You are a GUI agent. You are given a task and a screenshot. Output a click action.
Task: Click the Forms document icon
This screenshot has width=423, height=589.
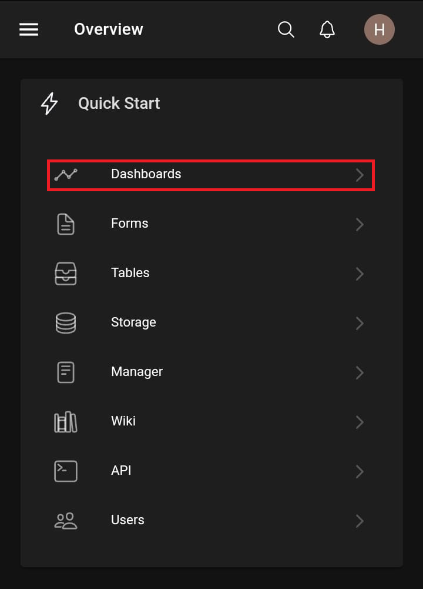[x=66, y=224]
